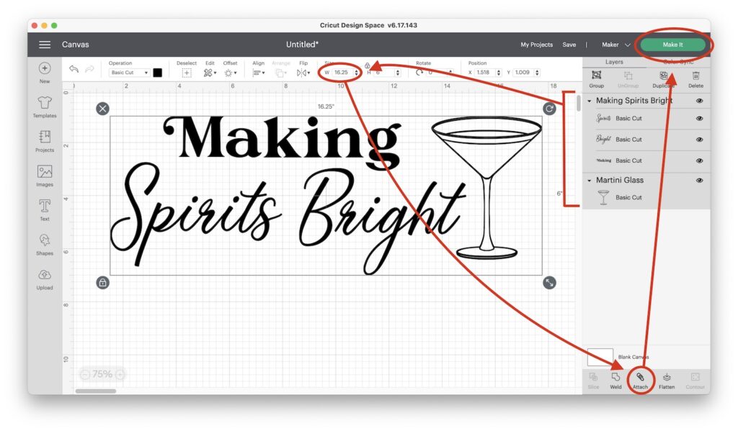
Task: Click the delete handle on the selection
Action: (x=102, y=109)
